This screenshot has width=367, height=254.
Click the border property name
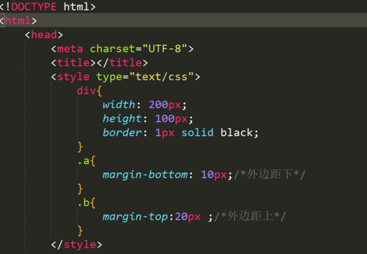click(122, 133)
